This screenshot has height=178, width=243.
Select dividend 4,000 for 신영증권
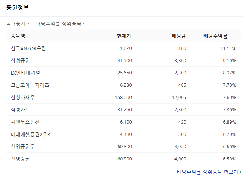tap(180, 159)
